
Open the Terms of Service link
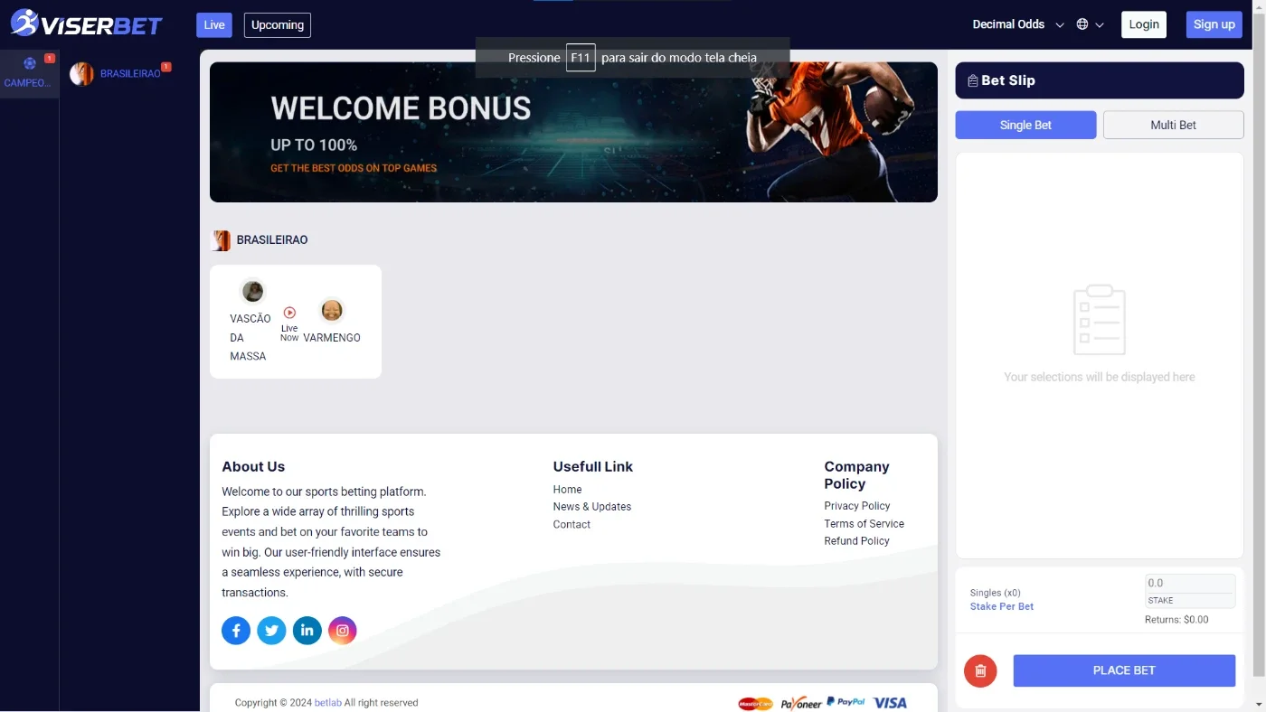click(x=864, y=523)
